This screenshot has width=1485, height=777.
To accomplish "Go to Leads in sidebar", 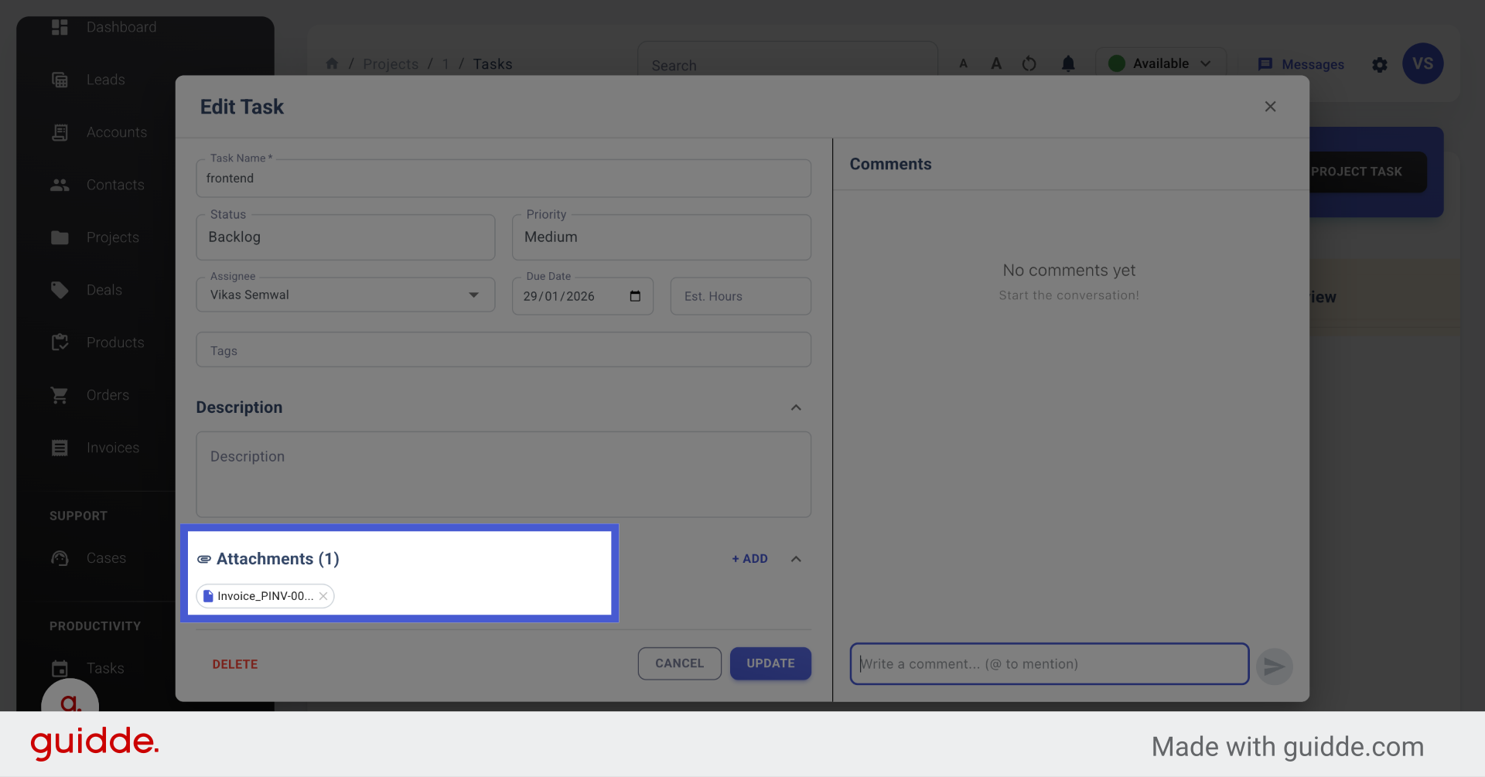I will [105, 80].
